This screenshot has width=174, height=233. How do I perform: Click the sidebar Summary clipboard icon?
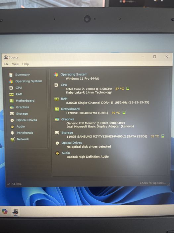tap(11, 75)
